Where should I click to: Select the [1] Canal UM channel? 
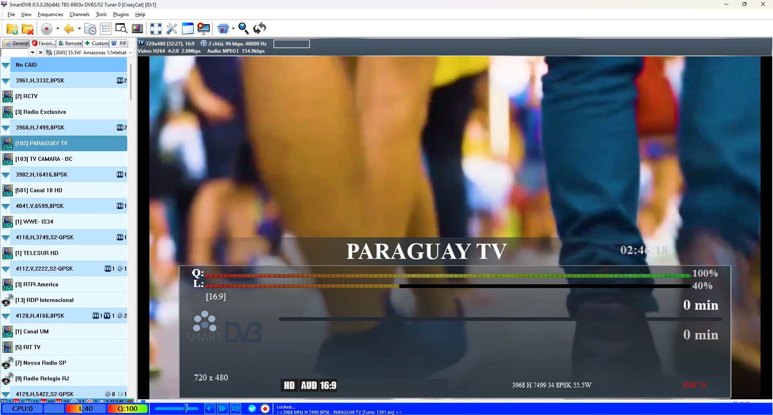point(64,332)
